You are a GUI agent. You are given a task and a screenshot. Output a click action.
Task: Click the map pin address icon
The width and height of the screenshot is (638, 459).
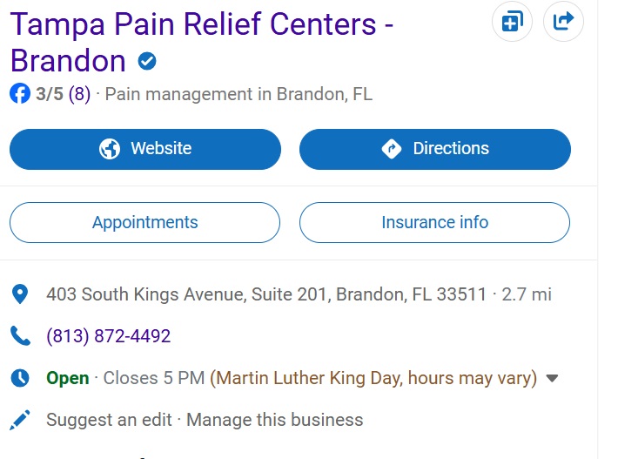pos(20,294)
